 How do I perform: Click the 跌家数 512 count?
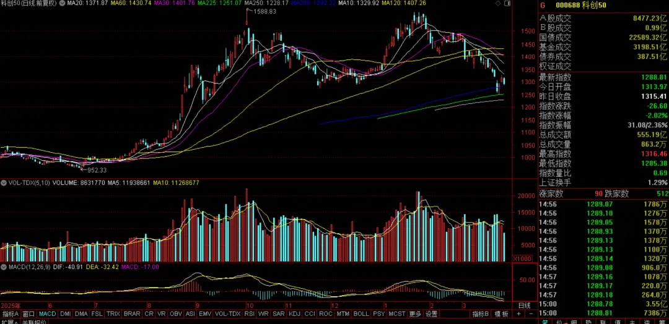(662, 194)
